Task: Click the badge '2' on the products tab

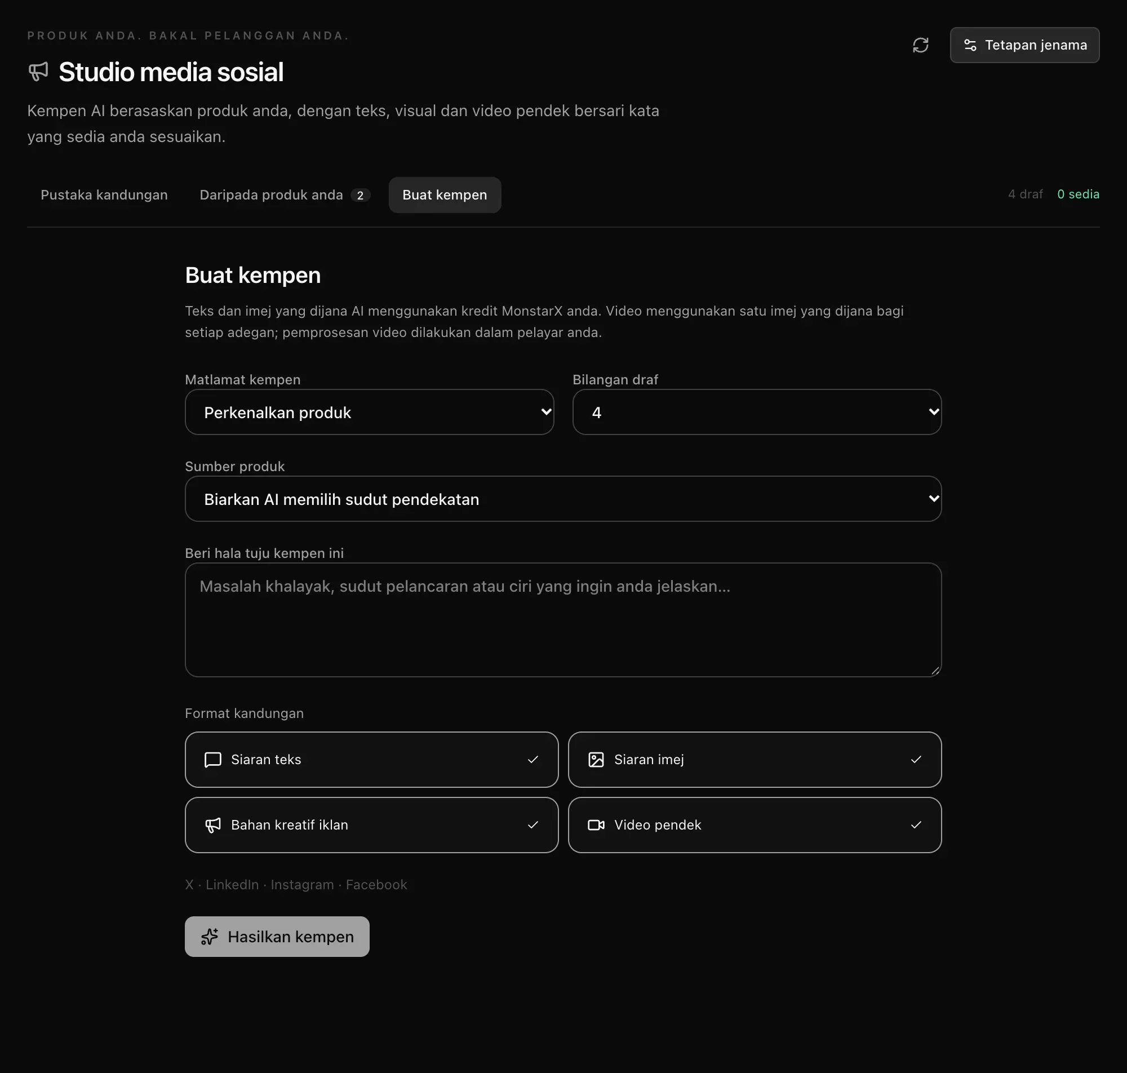Action: pyautogui.click(x=360, y=196)
